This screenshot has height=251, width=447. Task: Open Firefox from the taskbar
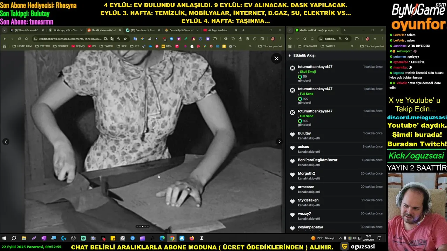click(x=192, y=238)
